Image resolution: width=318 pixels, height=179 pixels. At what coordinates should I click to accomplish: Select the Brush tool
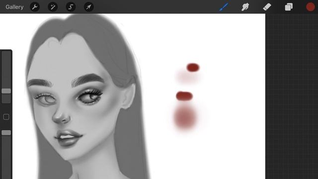tap(224, 7)
